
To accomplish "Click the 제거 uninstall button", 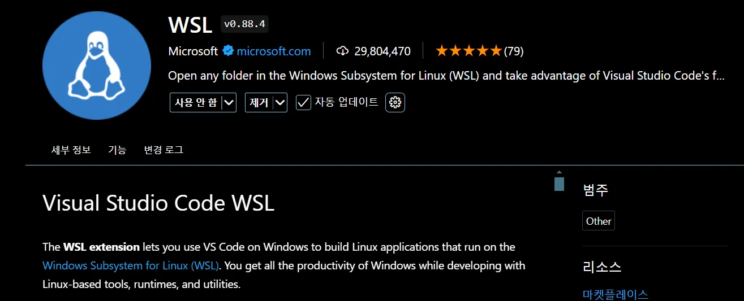I will (259, 103).
